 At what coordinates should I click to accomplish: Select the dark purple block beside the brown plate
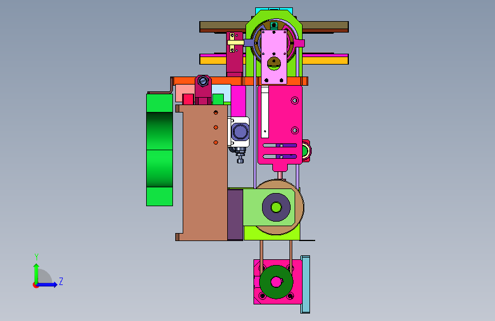[235, 215]
